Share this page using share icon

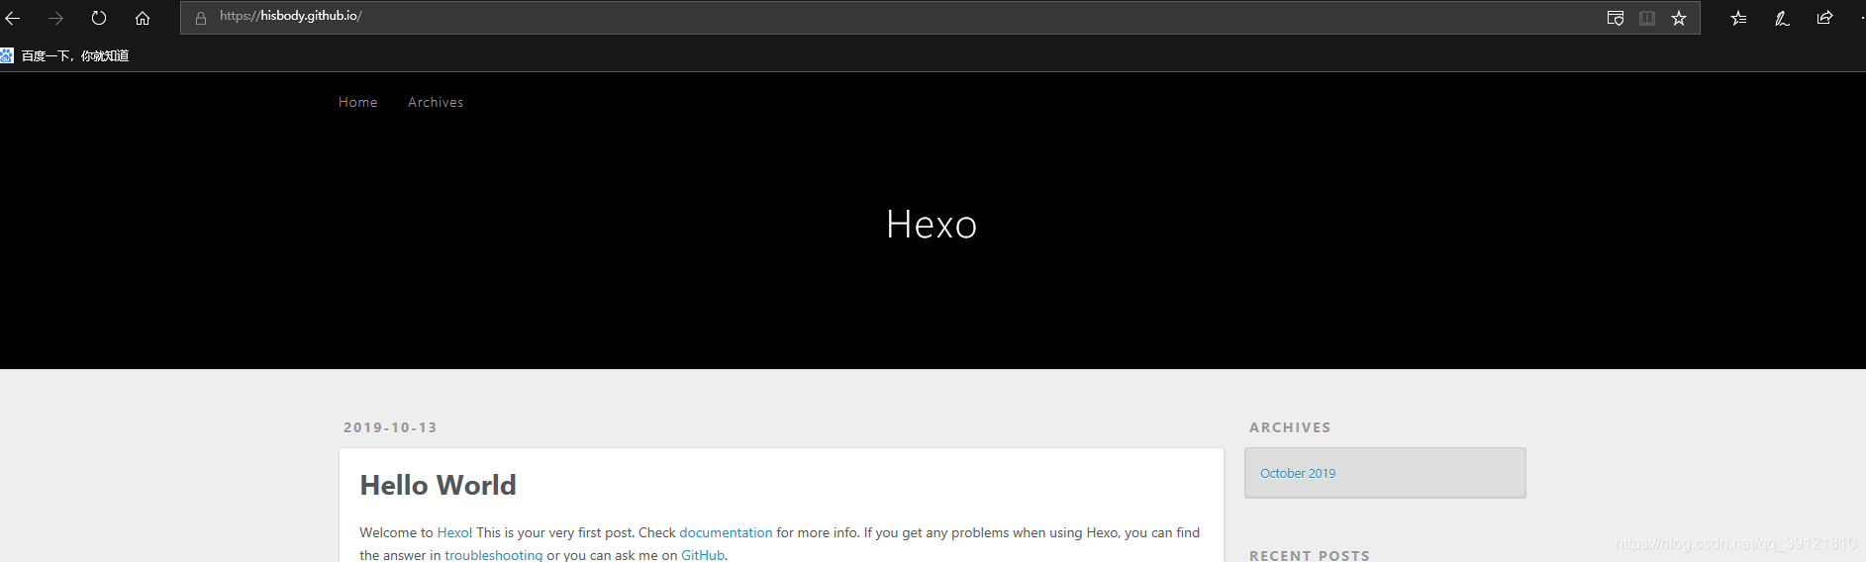(x=1824, y=18)
